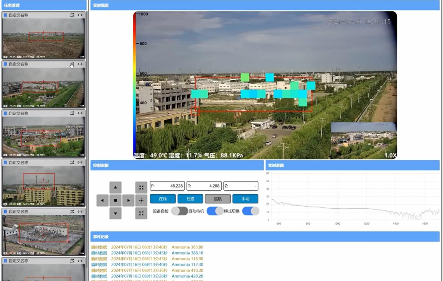This screenshot has width=443, height=281.
Task: Click the four-way move crosshair icon button
Action: click(x=141, y=200)
